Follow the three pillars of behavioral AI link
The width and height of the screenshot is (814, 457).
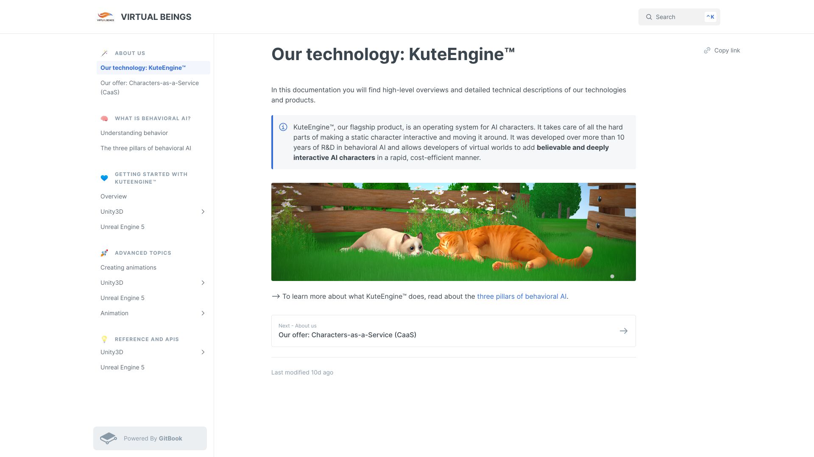(522, 296)
